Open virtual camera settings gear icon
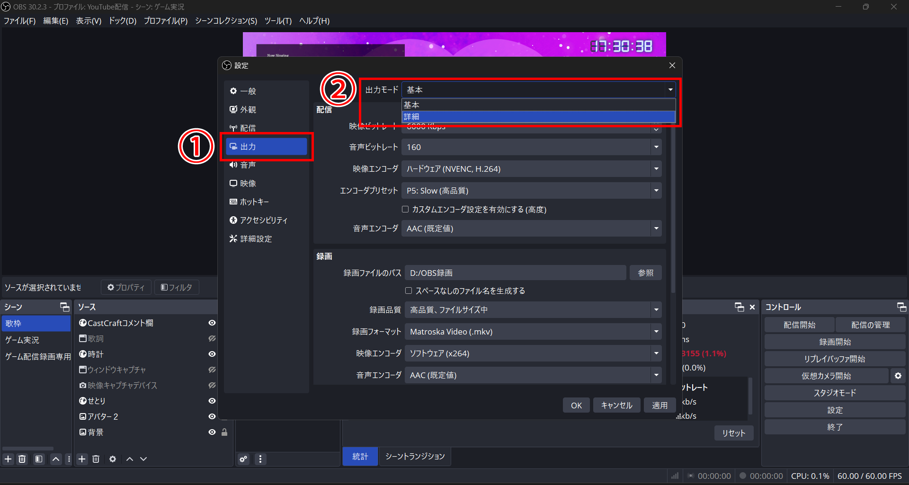Image resolution: width=909 pixels, height=485 pixels. 898,376
